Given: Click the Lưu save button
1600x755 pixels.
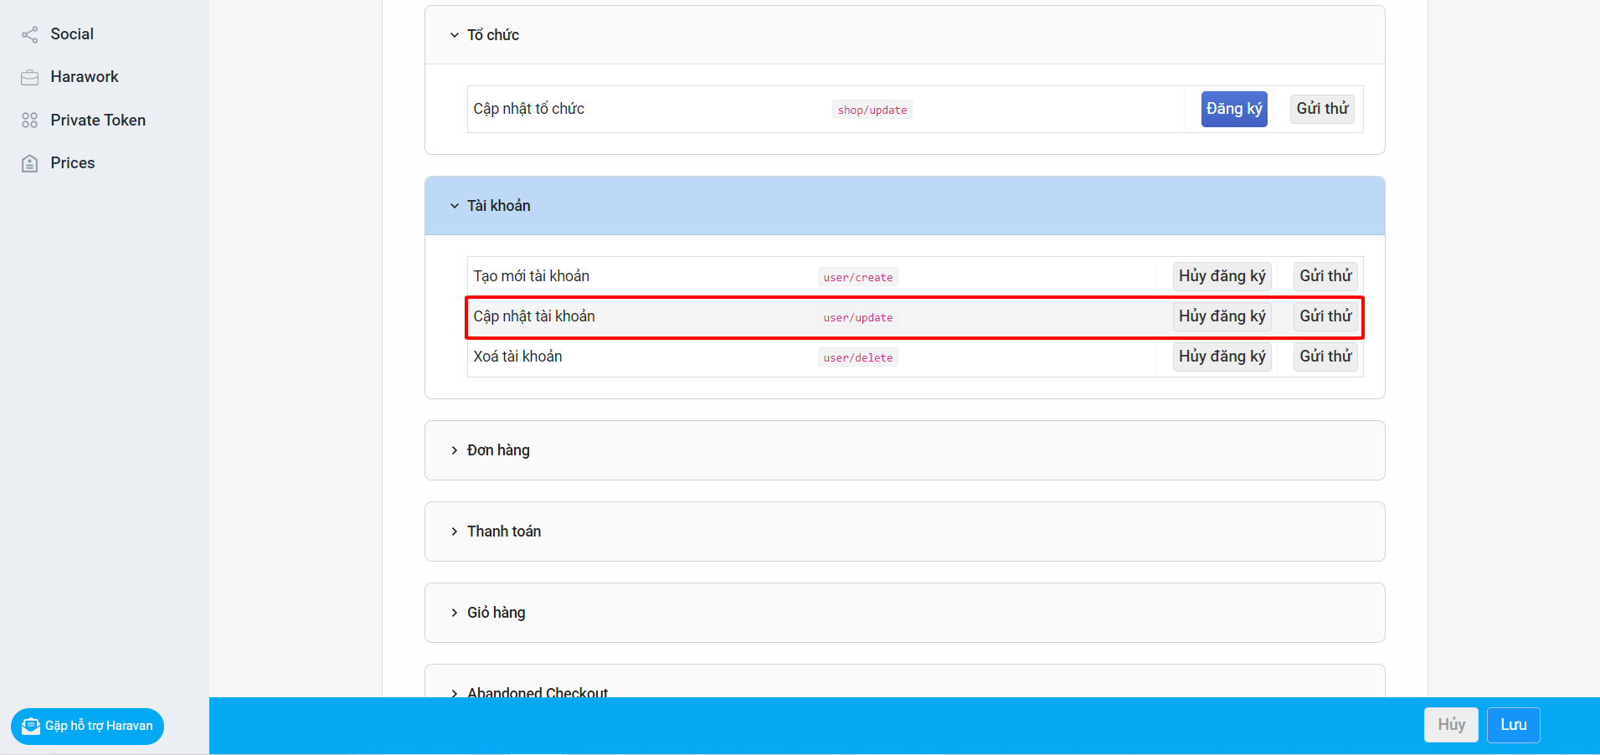Looking at the screenshot, I should (x=1513, y=725).
